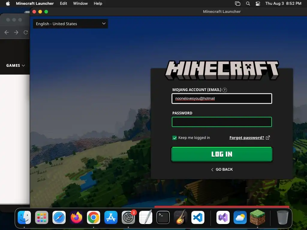Screen dimensions: 307x230
Task: Reload the page in background browser window
Action: (x=26, y=32)
